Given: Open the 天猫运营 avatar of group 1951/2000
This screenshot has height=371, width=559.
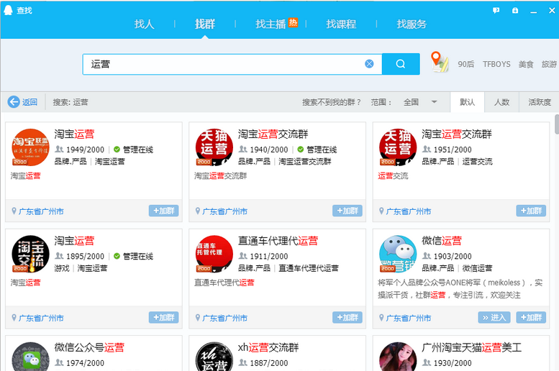Looking at the screenshot, I should [x=398, y=147].
